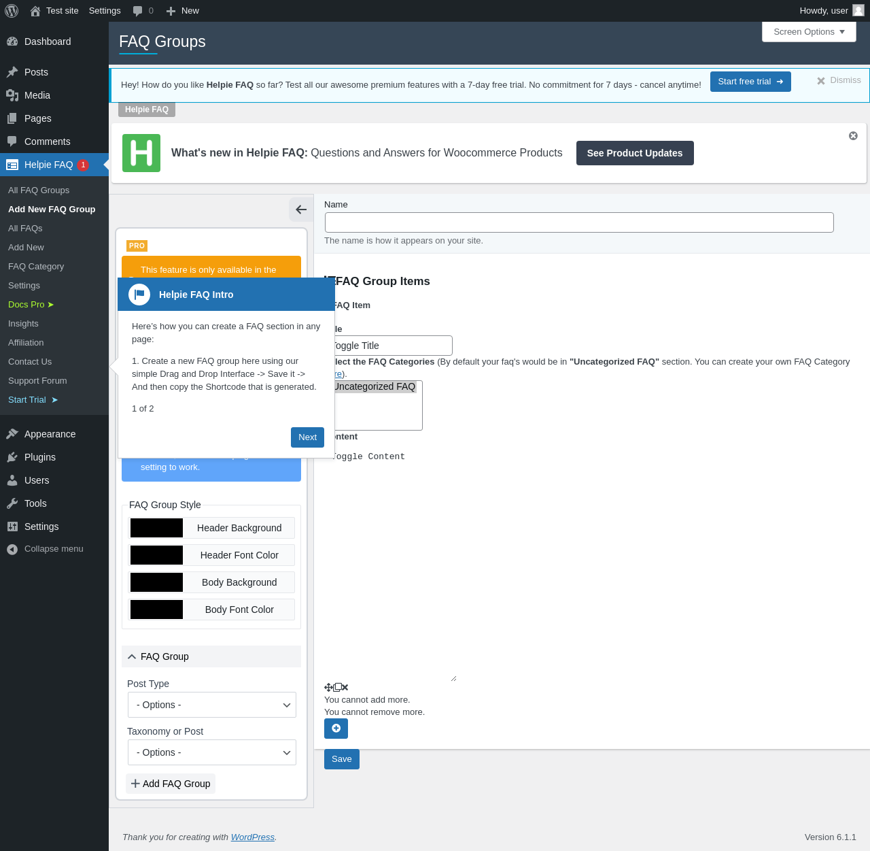Open the Taxonomy or Post options dropdown

click(212, 752)
